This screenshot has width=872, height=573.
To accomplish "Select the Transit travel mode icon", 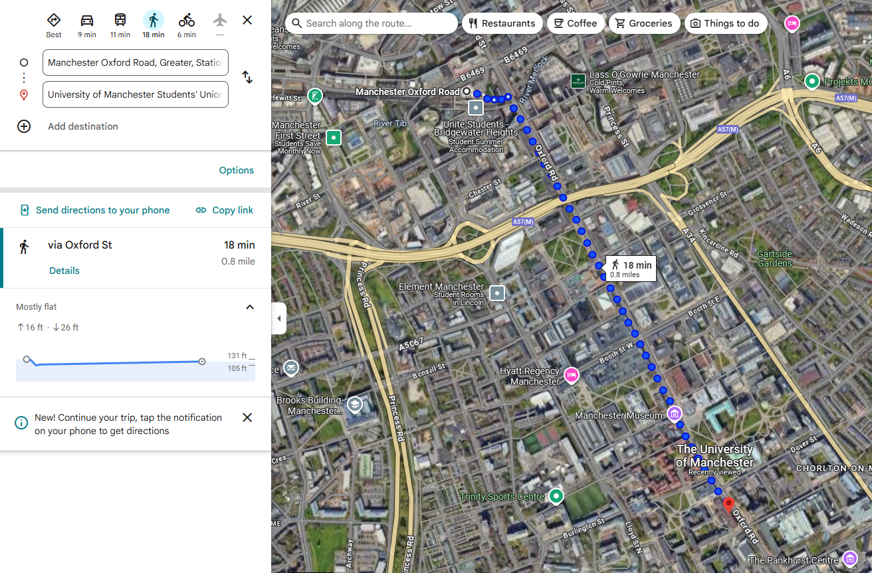I will click(120, 20).
